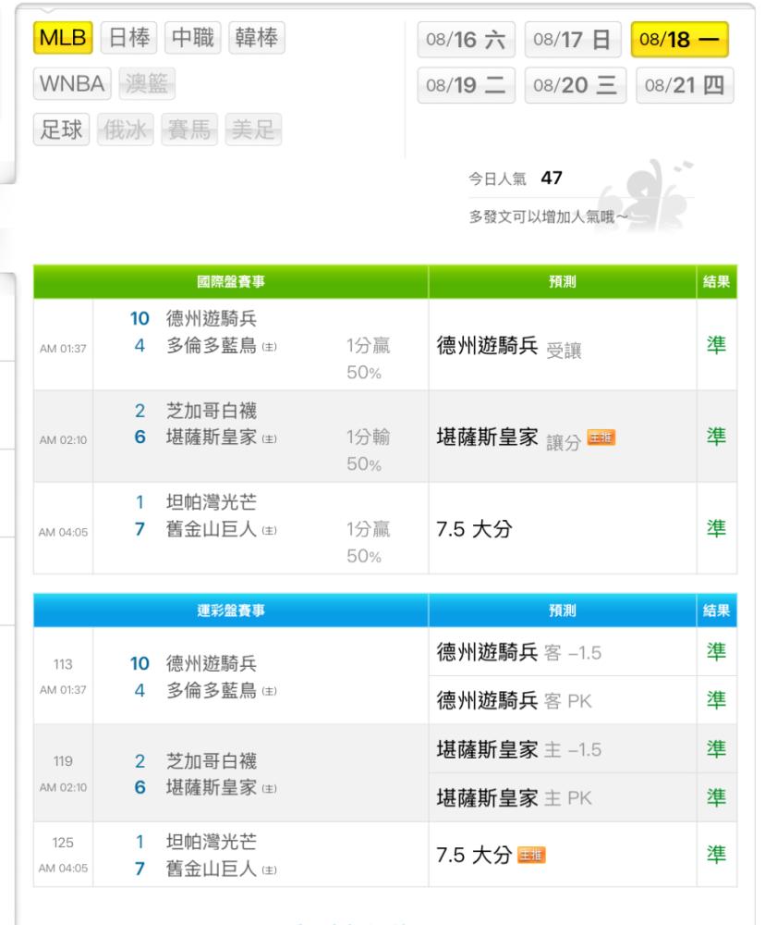
Task: Click the 結果 header in the blue table
Action: click(717, 610)
